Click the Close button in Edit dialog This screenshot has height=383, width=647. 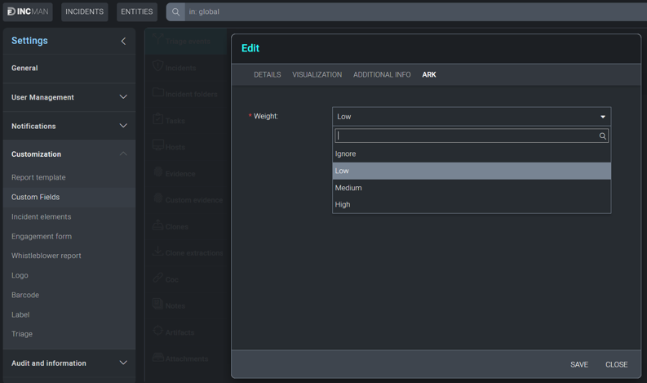point(616,364)
